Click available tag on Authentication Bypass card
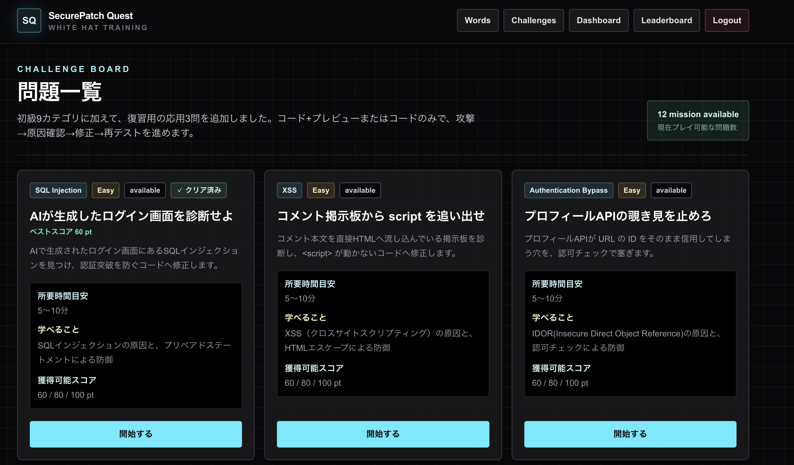Viewport: 794px width, 465px height. (671, 190)
